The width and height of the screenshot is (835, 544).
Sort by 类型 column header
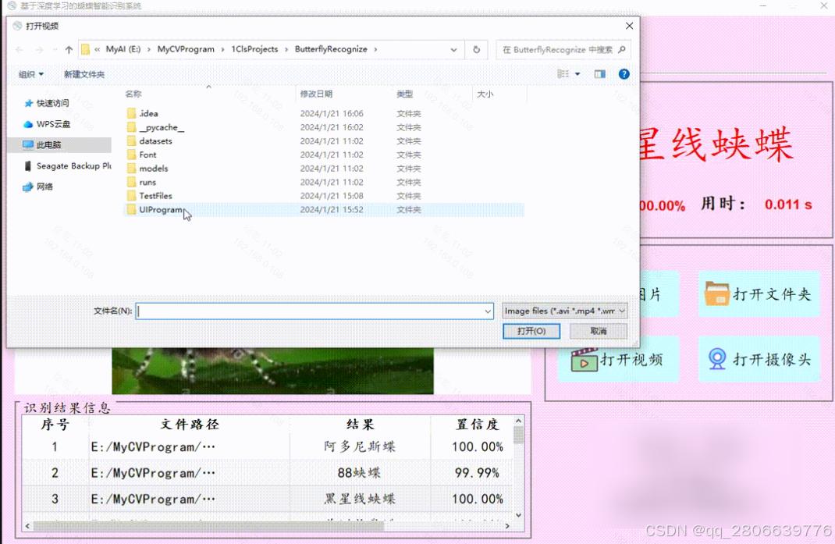pyautogui.click(x=405, y=94)
